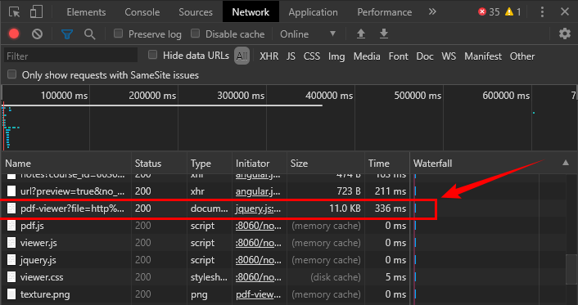Switch to the Console tab
This screenshot has height=305, width=578.
click(142, 12)
